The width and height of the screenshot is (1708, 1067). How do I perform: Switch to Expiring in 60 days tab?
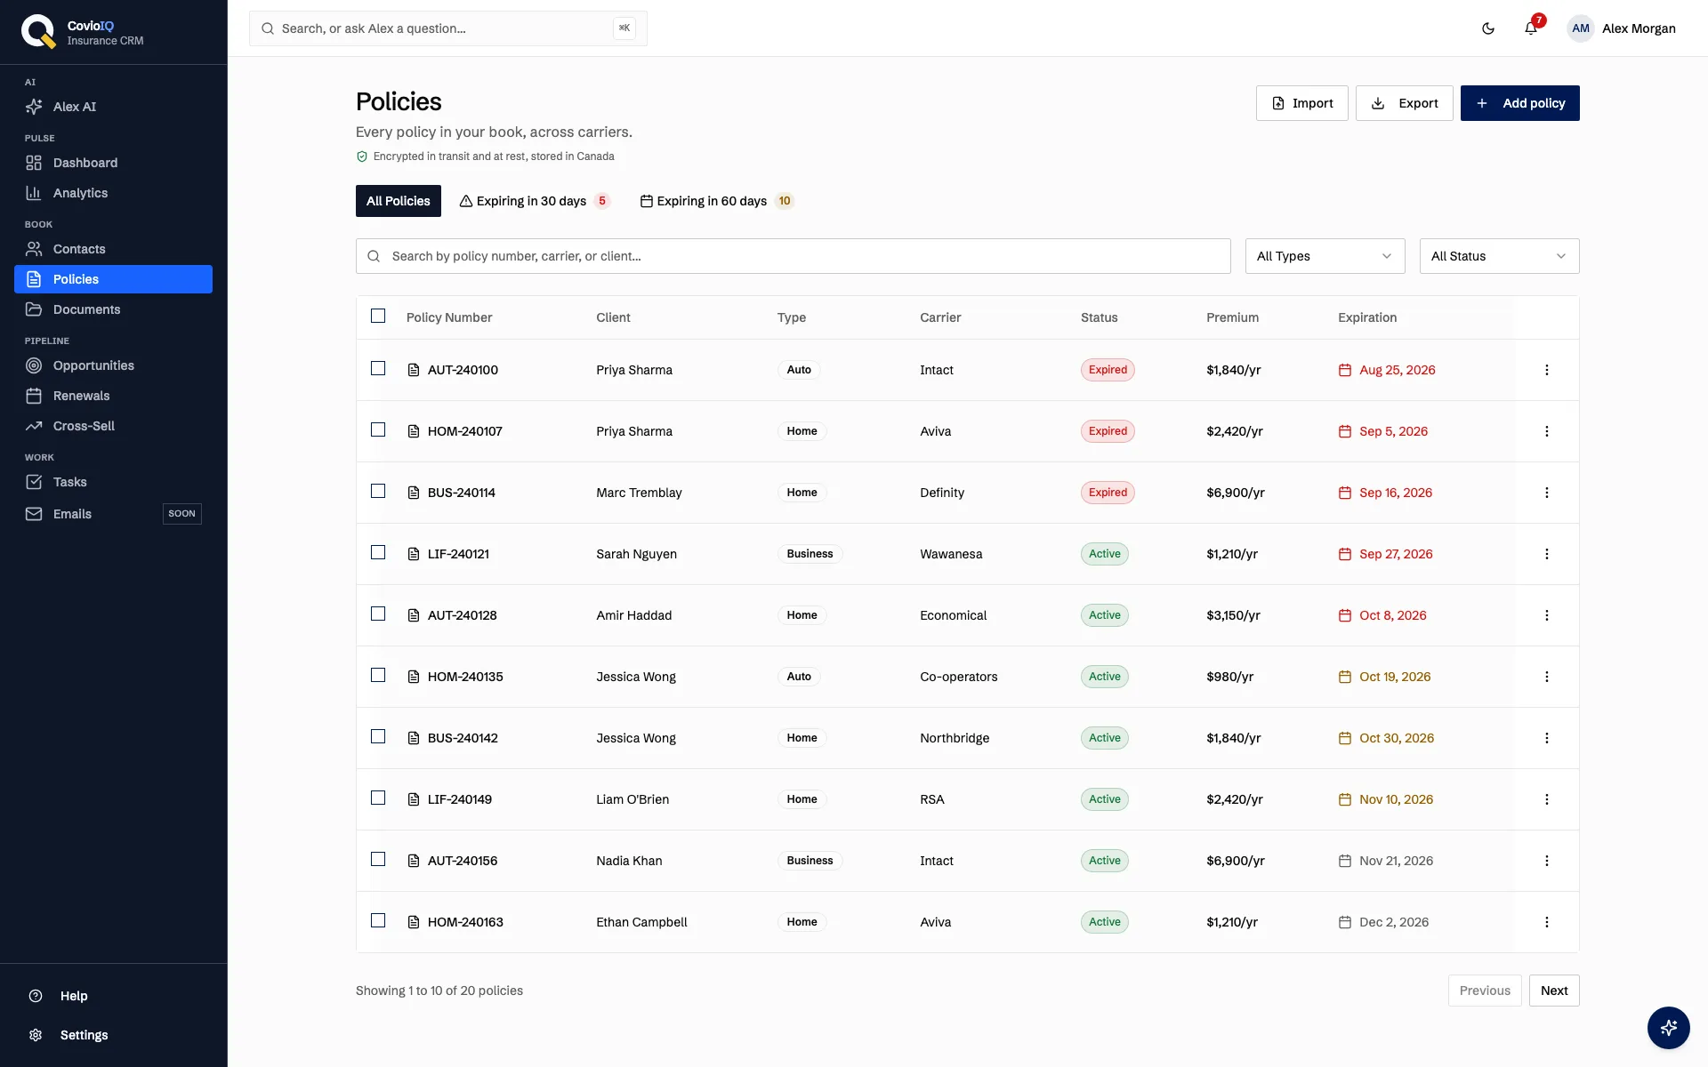point(716,201)
